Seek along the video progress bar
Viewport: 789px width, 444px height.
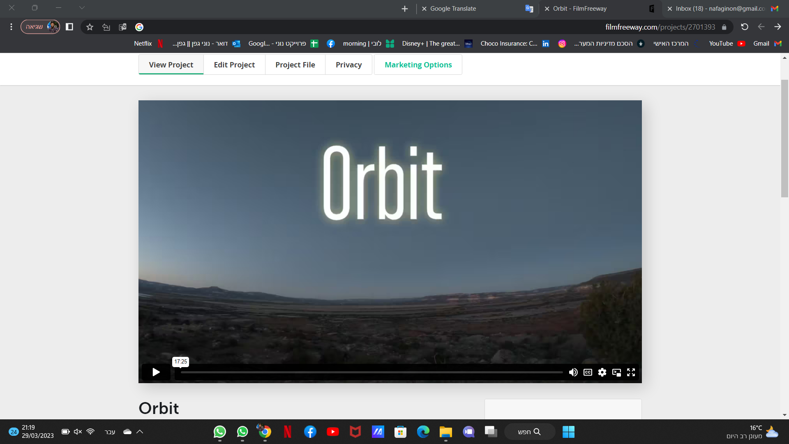(370, 372)
